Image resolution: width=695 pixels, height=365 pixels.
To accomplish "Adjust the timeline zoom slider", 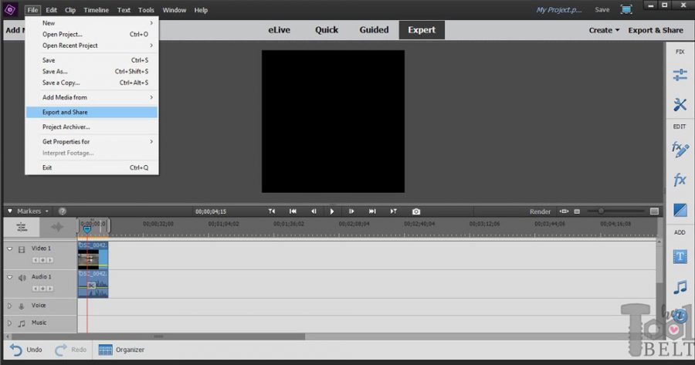I will (601, 211).
